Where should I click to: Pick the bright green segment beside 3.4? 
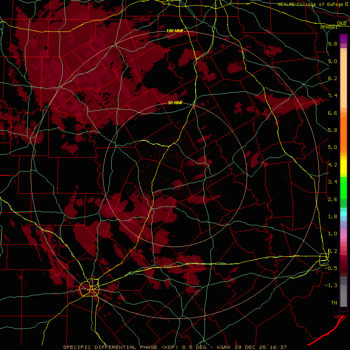click(343, 188)
